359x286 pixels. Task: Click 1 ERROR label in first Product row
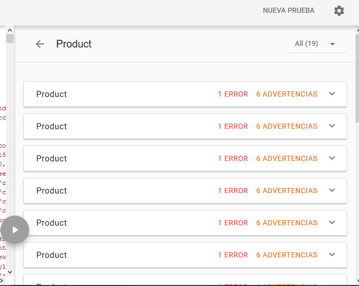click(233, 94)
